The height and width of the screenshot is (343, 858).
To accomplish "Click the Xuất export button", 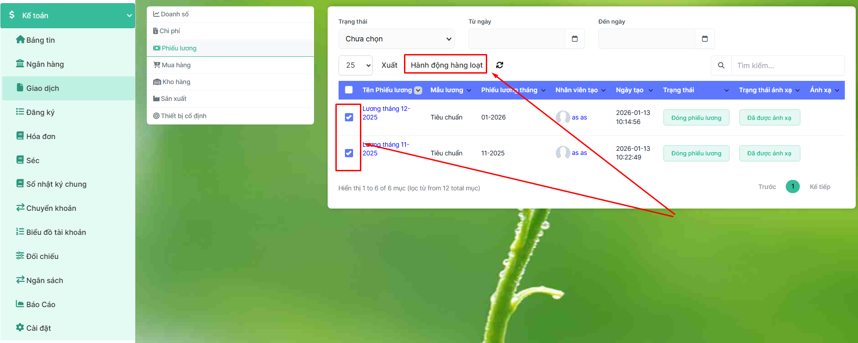I will click(389, 65).
